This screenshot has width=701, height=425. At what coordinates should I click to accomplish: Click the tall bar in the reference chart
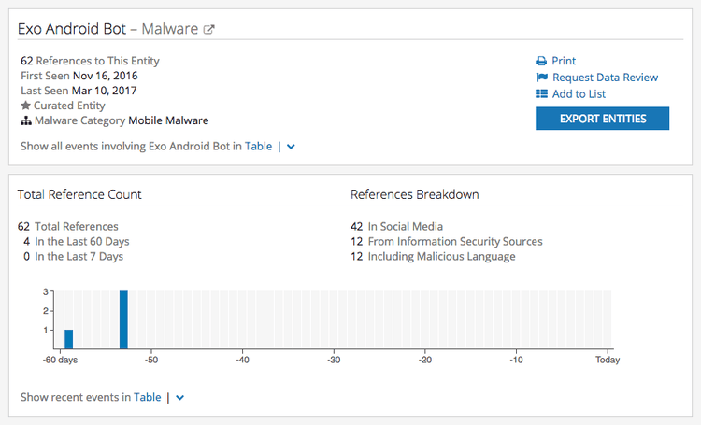point(123,320)
